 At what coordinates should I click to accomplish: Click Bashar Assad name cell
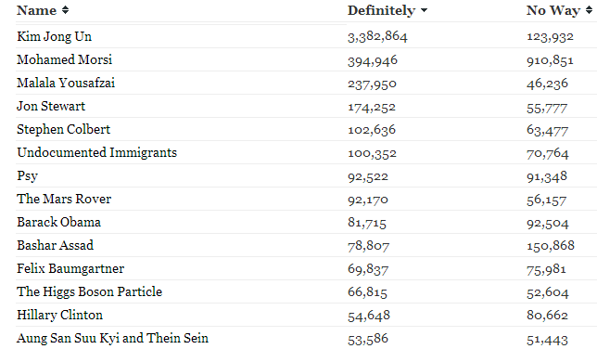pyautogui.click(x=56, y=245)
